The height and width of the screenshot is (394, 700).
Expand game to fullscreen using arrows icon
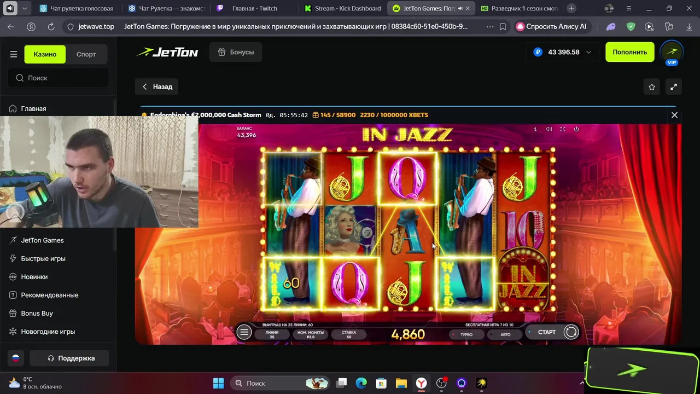click(674, 87)
